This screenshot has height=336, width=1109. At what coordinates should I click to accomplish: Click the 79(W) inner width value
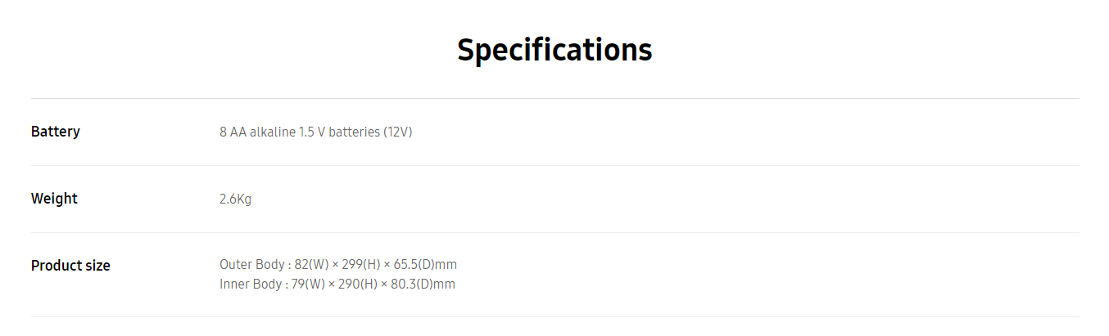[309, 284]
